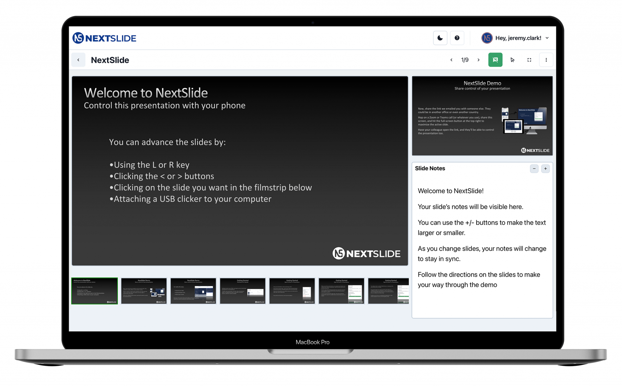Click the user avatar next to the greeting
The height and width of the screenshot is (386, 622).
point(487,38)
